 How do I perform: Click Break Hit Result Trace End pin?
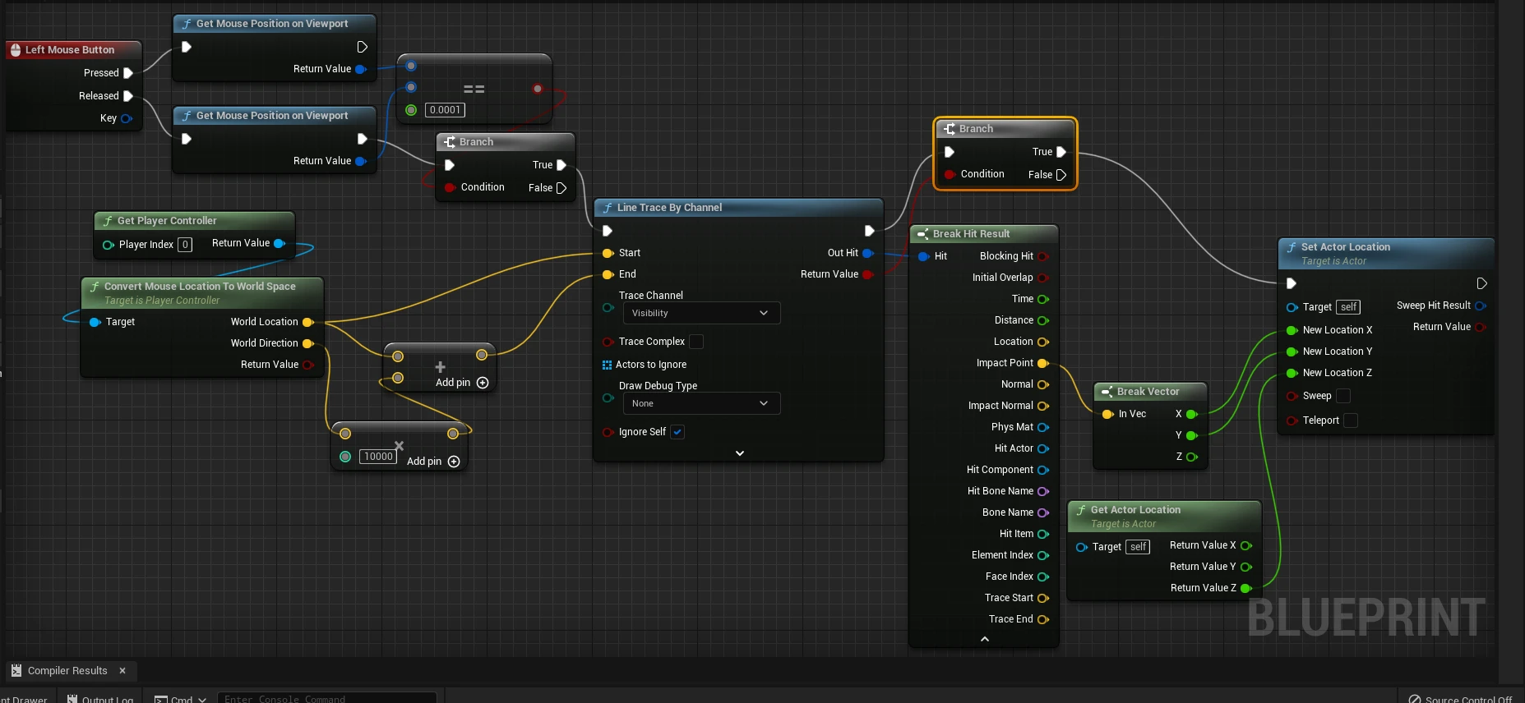[1043, 619]
